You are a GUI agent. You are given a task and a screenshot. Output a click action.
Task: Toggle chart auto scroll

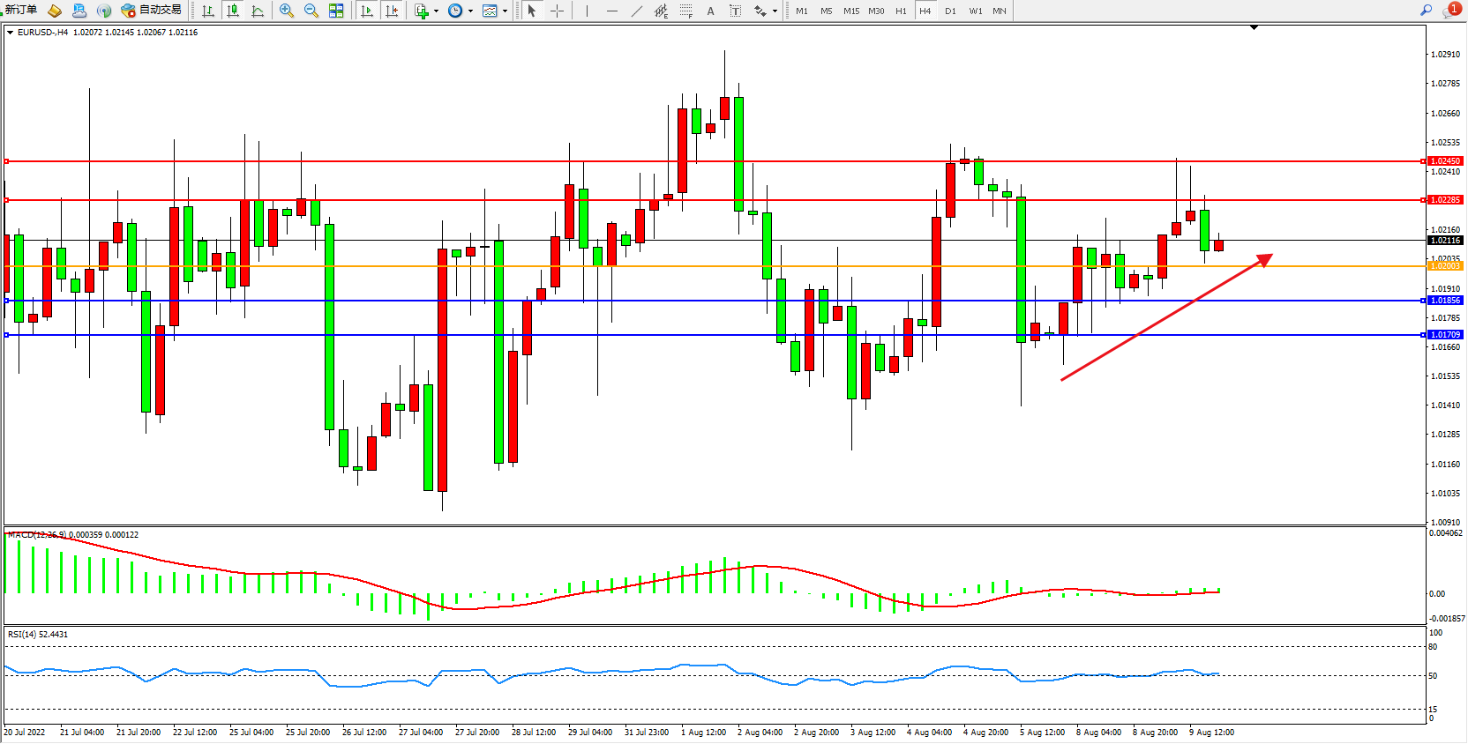tap(367, 11)
